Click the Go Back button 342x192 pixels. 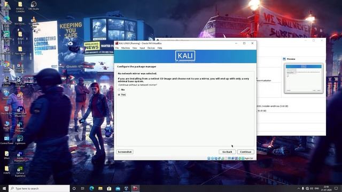(227, 151)
